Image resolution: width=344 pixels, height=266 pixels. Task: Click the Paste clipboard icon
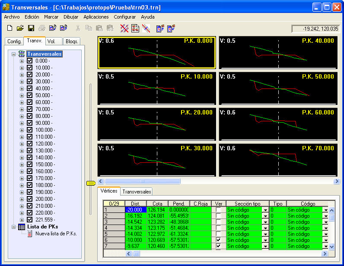(99, 28)
